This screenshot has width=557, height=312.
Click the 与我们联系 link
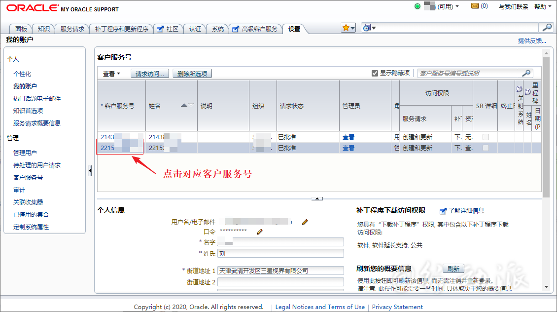513,7
